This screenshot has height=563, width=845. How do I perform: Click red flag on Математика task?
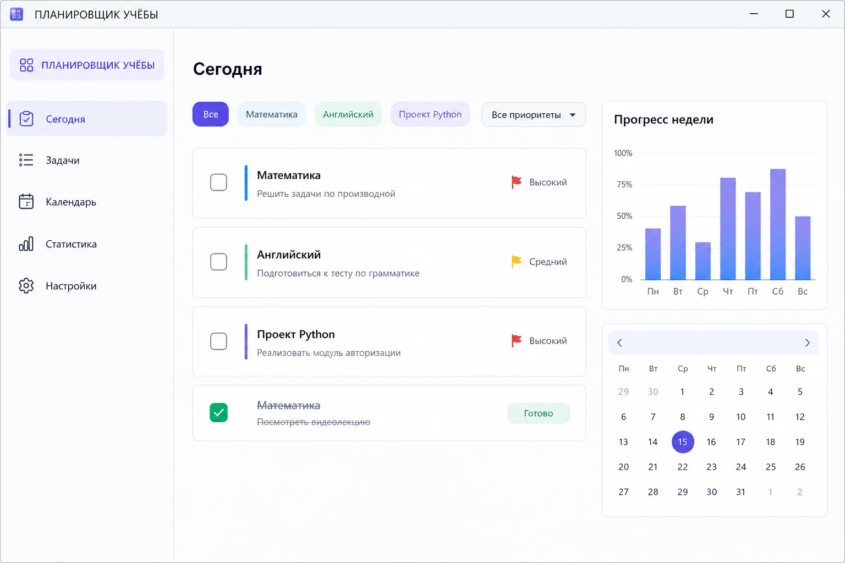pos(516,183)
